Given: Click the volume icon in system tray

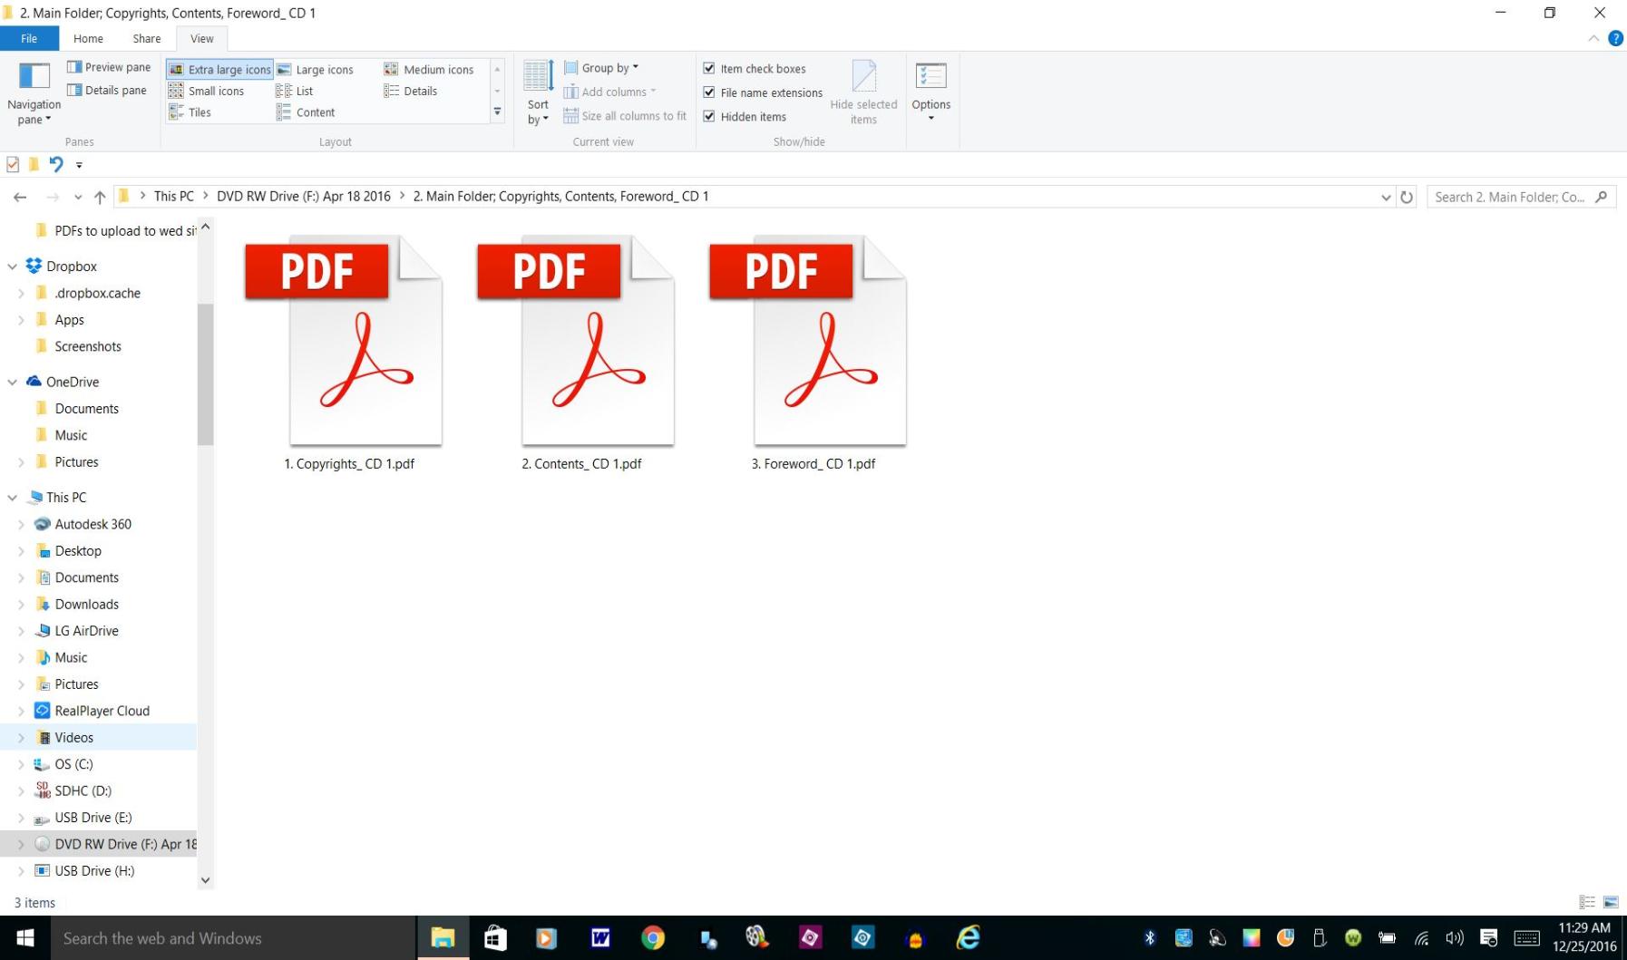Looking at the screenshot, I should 1455,938.
